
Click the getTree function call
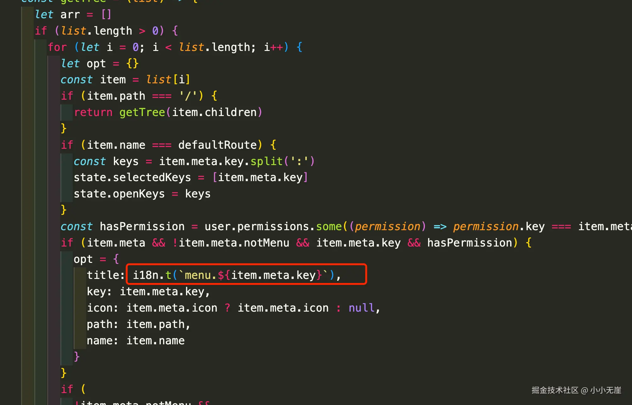[x=142, y=112]
